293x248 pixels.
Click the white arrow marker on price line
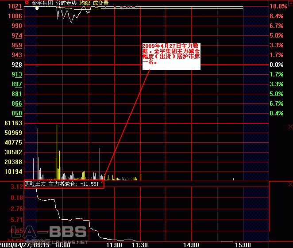pos(36,8)
